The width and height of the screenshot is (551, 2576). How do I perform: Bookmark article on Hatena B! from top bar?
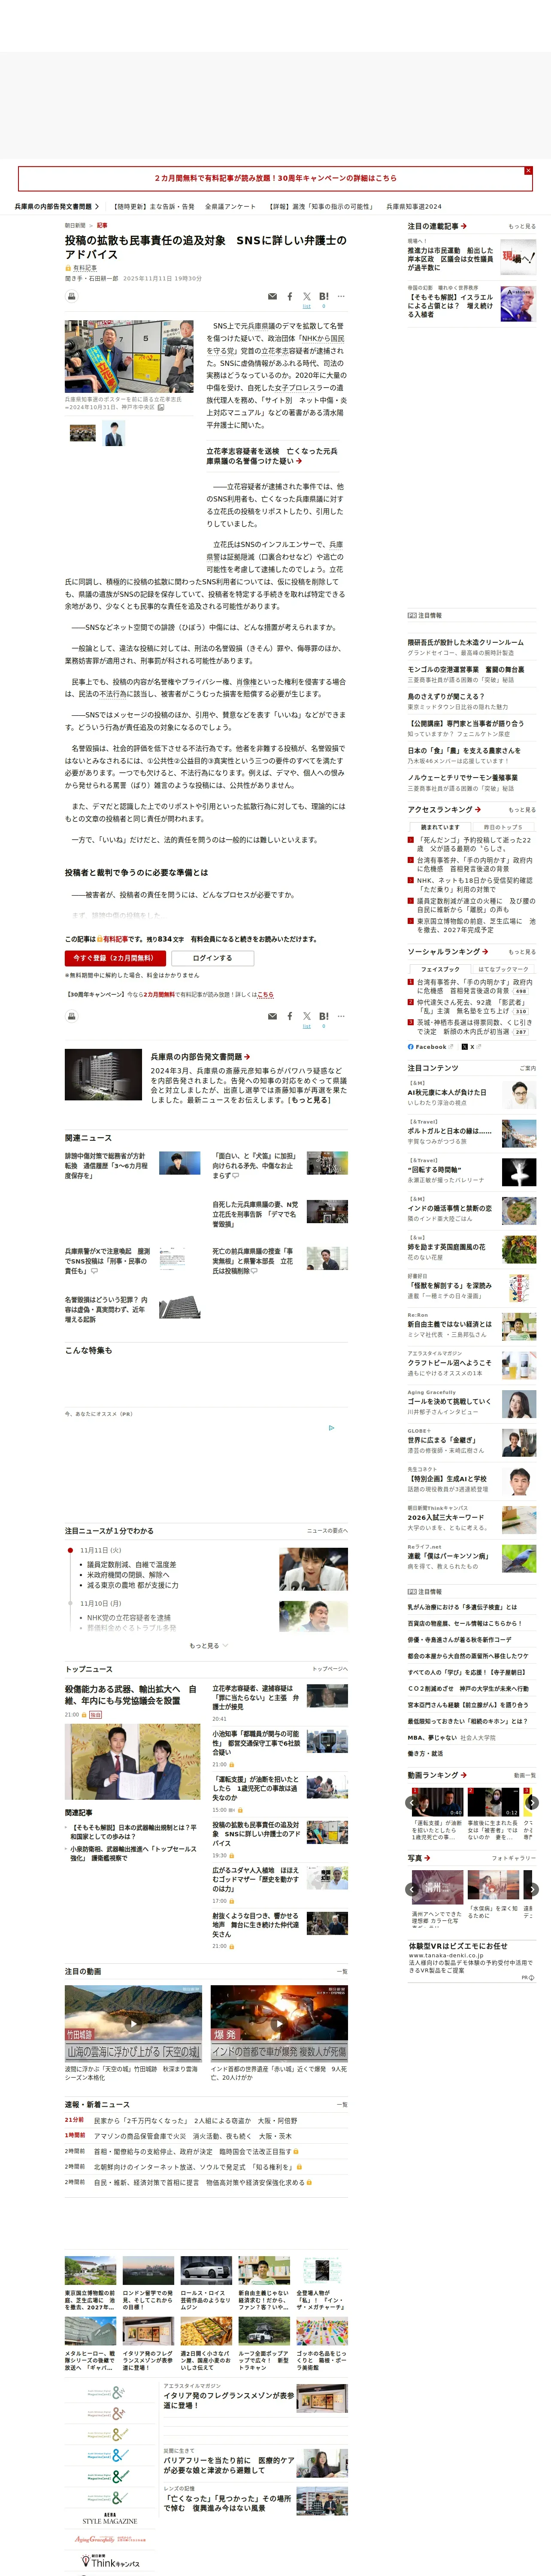pos(324,296)
